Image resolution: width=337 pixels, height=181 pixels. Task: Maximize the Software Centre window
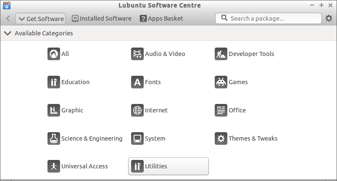coord(321,5)
